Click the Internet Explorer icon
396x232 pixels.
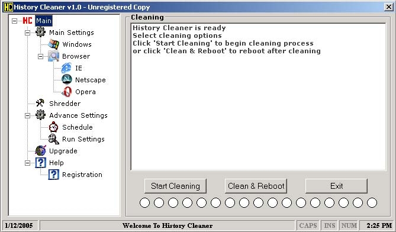[x=67, y=68]
